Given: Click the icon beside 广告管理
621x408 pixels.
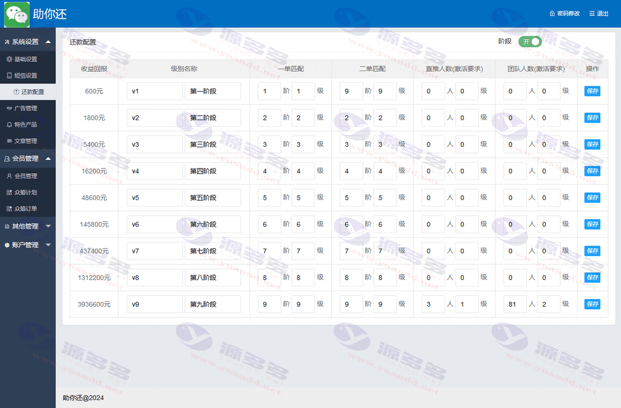Looking at the screenshot, I should 9,108.
